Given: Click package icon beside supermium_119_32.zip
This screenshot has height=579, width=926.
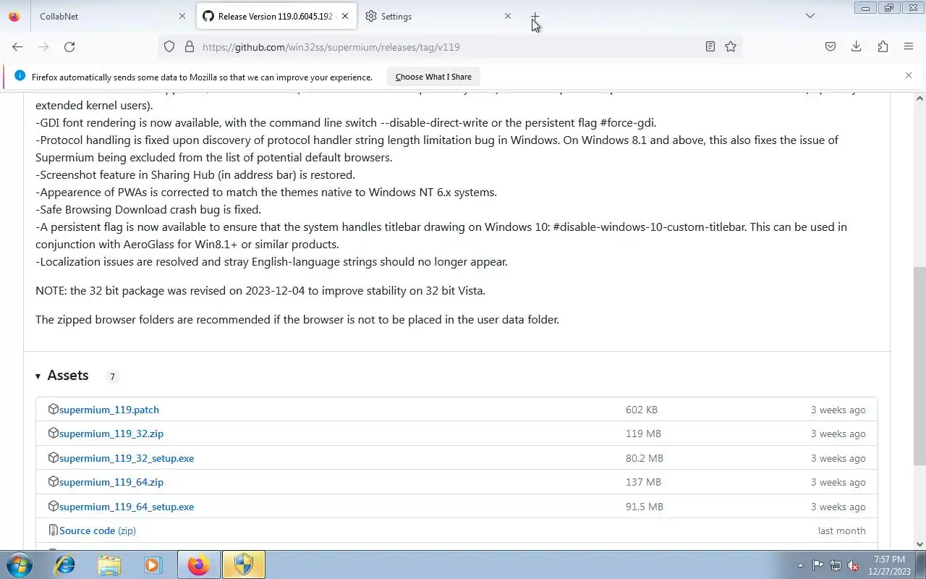Looking at the screenshot, I should (x=53, y=433).
